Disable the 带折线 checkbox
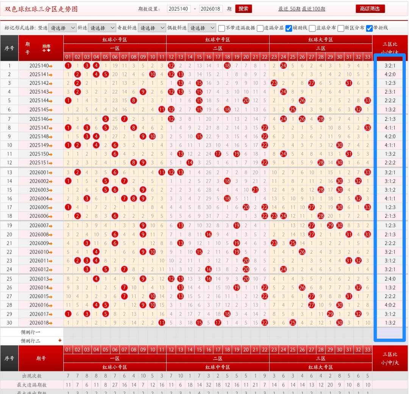The width and height of the screenshot is (409, 394). coord(369,28)
